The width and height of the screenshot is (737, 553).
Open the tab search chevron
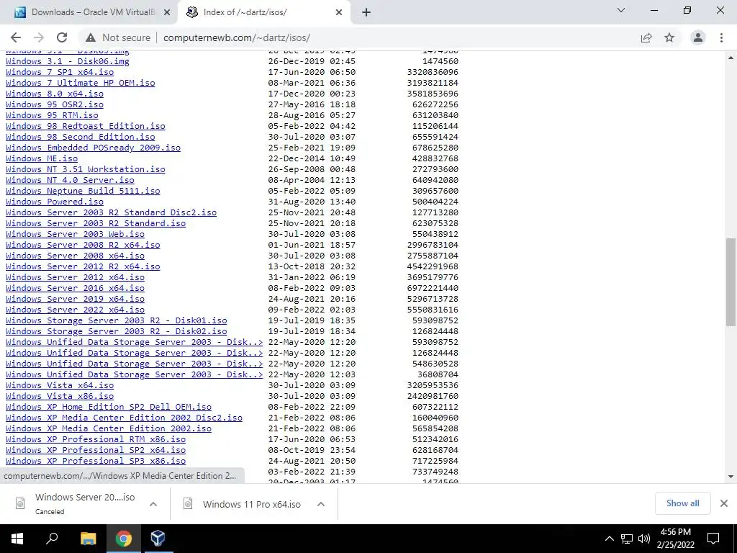(621, 10)
